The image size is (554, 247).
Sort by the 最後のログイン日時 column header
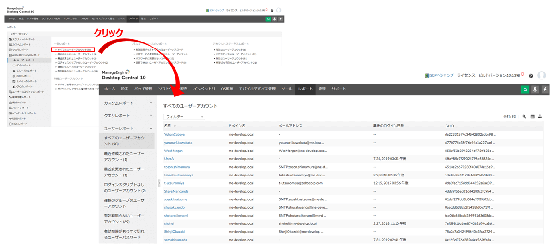point(388,126)
